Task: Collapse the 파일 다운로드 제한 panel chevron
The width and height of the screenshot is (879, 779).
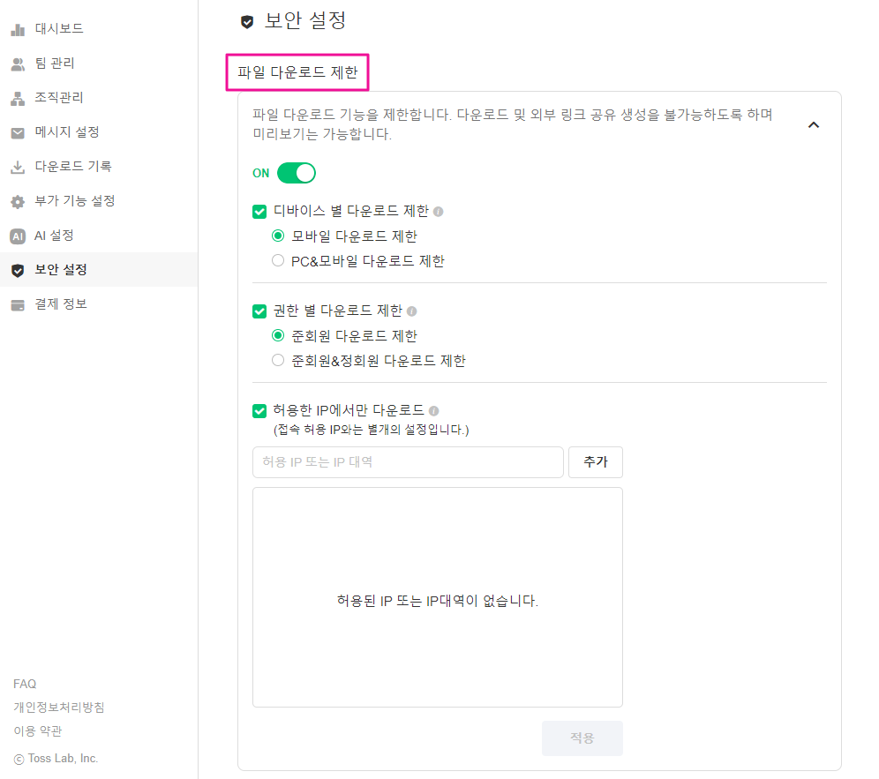Action: point(814,125)
